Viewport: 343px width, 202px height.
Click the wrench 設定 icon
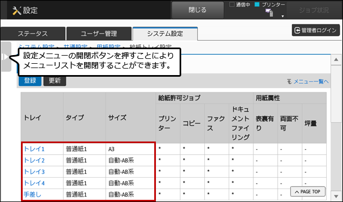pos(17,10)
